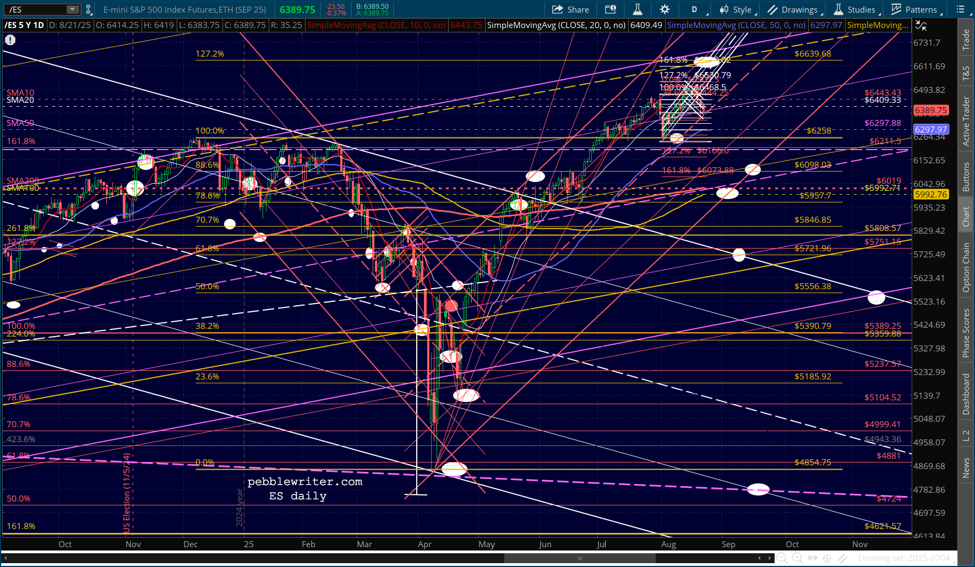This screenshot has height=567, width=975.
Task: Toggle the symbol link clip icon
Action: click(88, 9)
